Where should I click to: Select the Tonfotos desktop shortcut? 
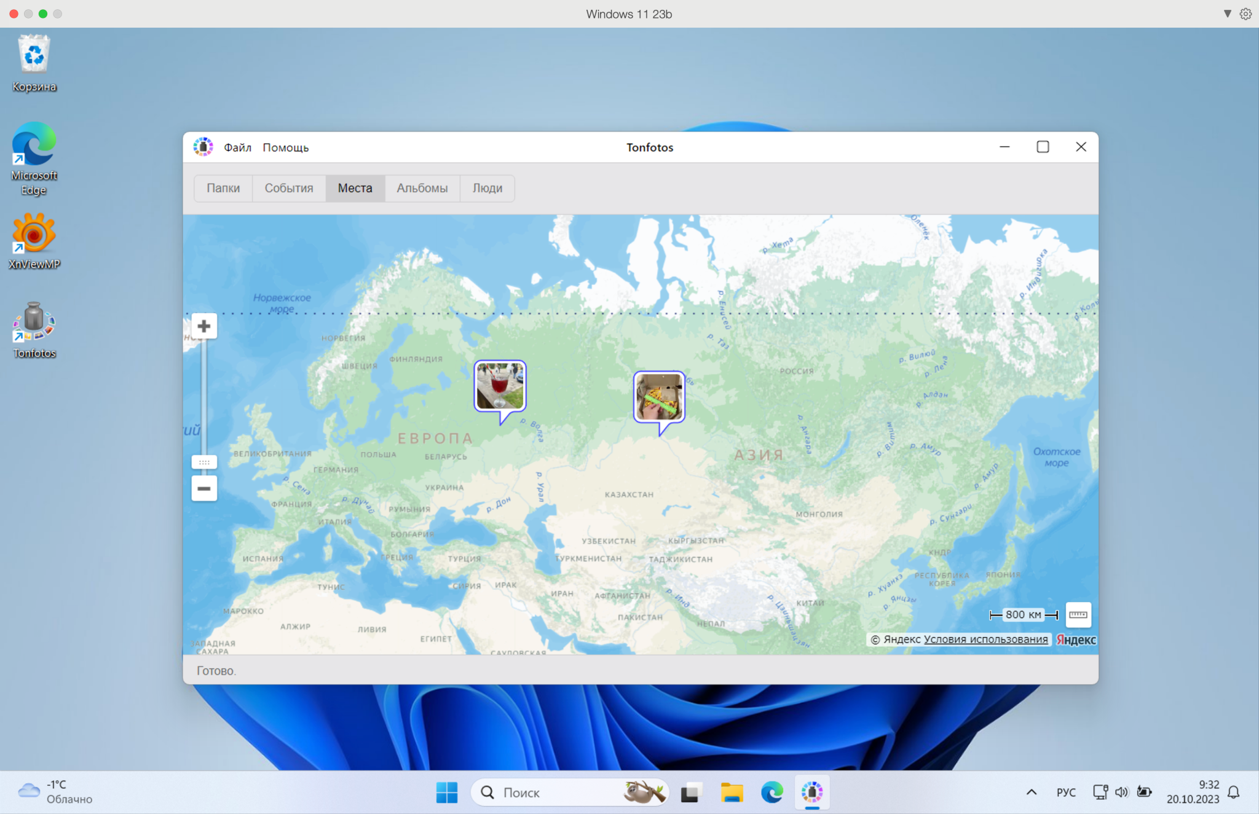(x=34, y=330)
